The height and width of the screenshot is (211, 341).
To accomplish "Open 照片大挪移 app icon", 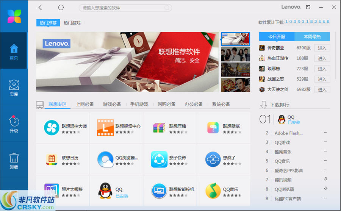I will pos(52,191).
